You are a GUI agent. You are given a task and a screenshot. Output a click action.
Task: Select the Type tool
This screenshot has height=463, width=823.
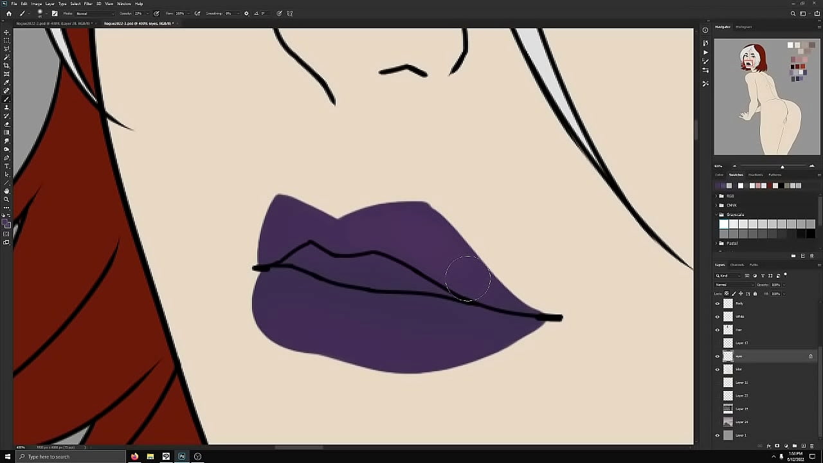tap(6, 166)
